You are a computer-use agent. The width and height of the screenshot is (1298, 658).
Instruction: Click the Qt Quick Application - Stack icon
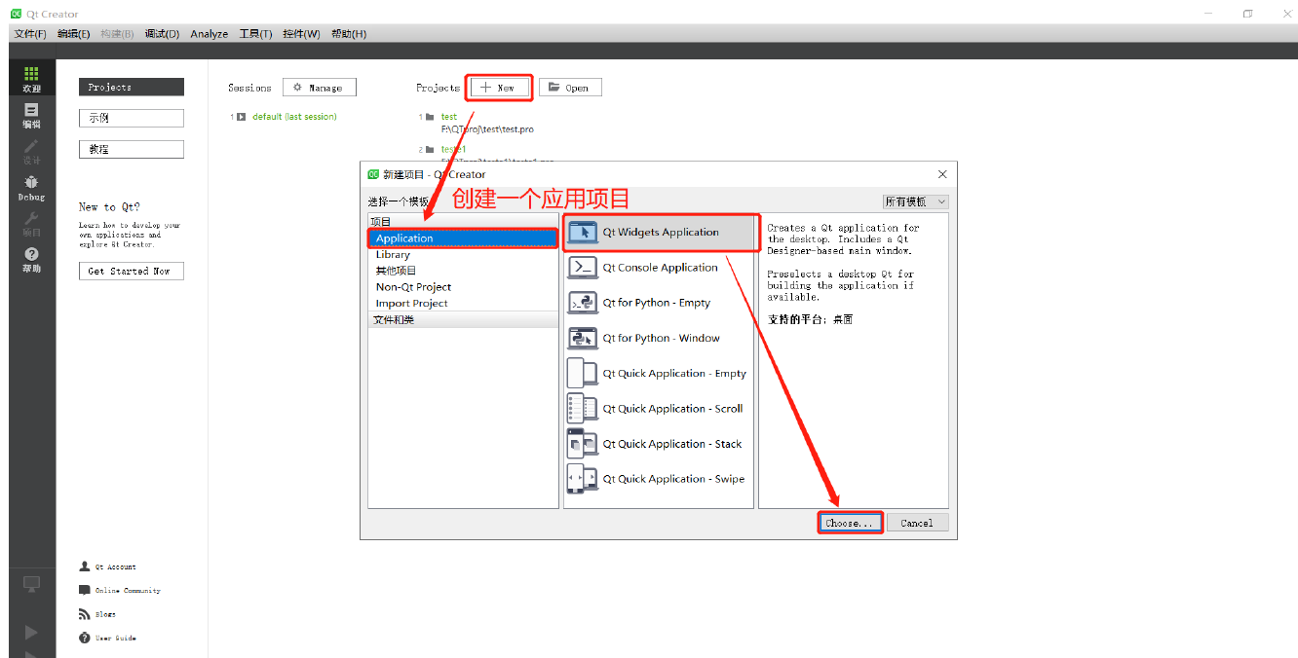583,444
